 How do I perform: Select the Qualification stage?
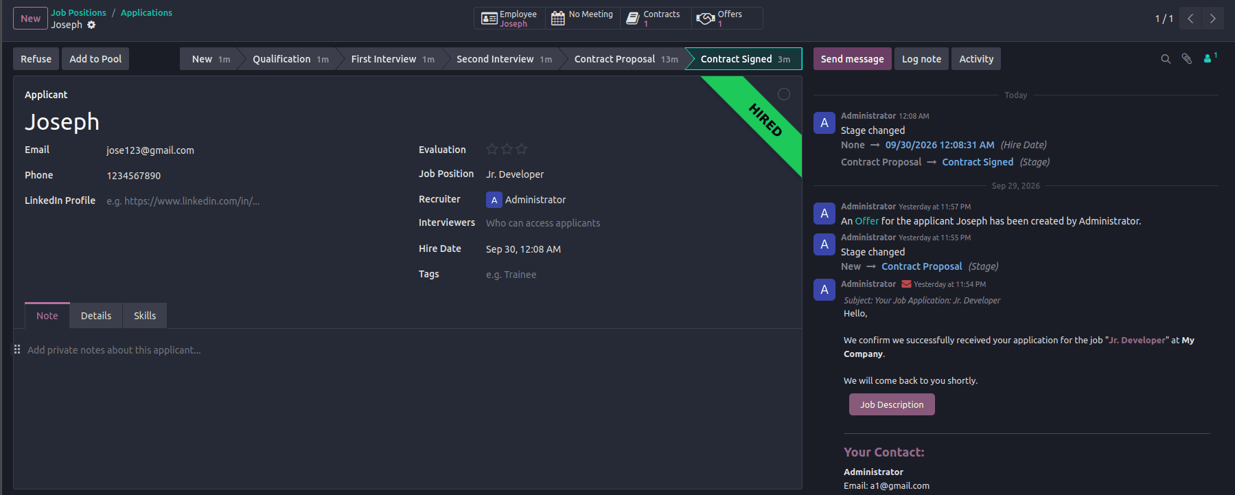[290, 59]
